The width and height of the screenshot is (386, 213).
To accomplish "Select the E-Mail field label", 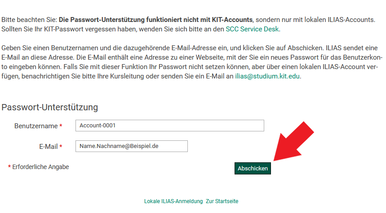I will click(48, 147).
